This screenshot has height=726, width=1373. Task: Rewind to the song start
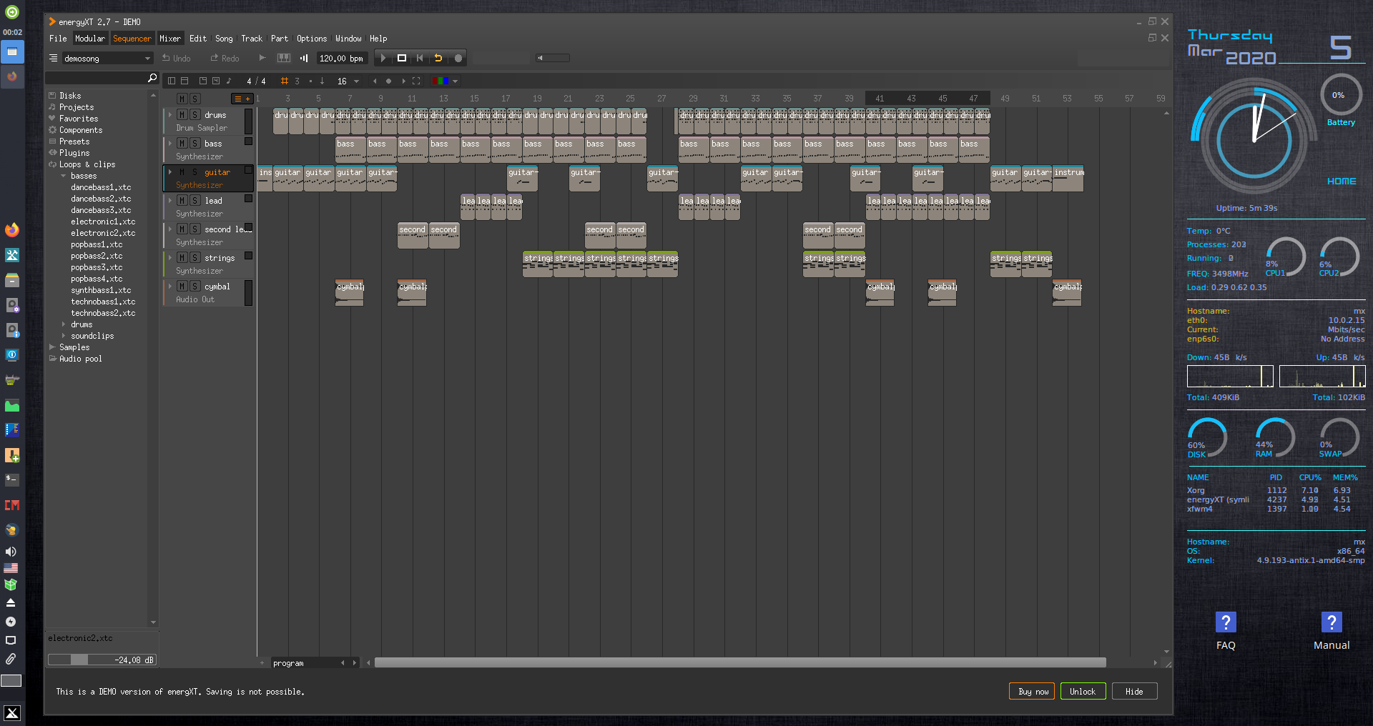(x=420, y=59)
